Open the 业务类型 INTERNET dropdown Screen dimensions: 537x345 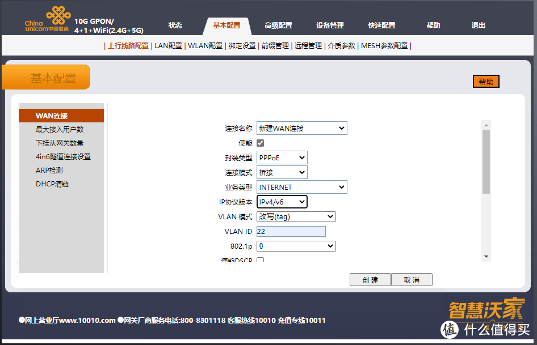[x=301, y=188]
